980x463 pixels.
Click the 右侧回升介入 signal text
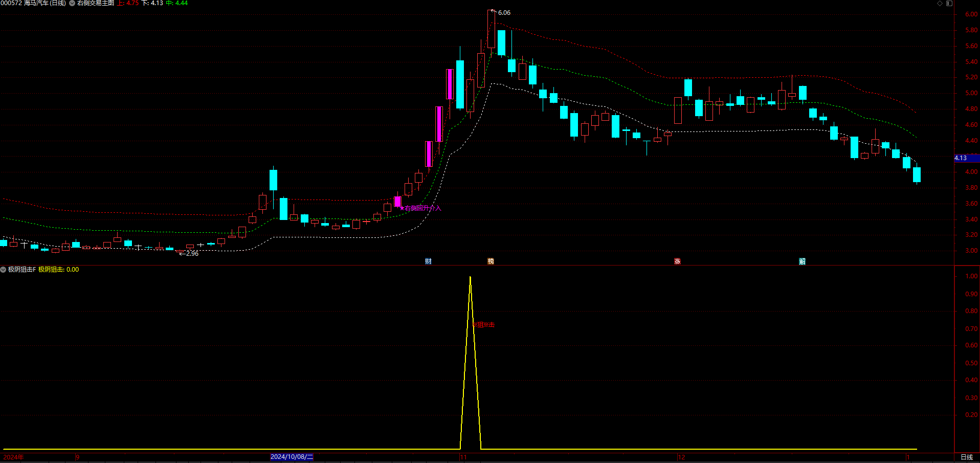tap(422, 208)
